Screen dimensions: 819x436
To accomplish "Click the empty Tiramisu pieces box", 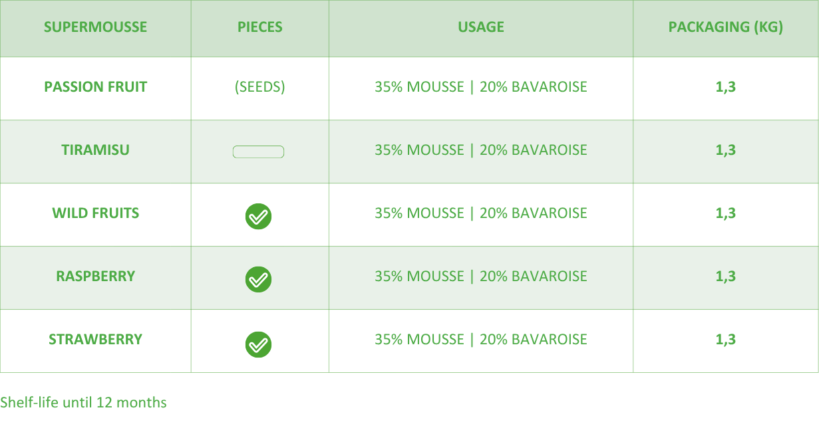I will tap(258, 152).
